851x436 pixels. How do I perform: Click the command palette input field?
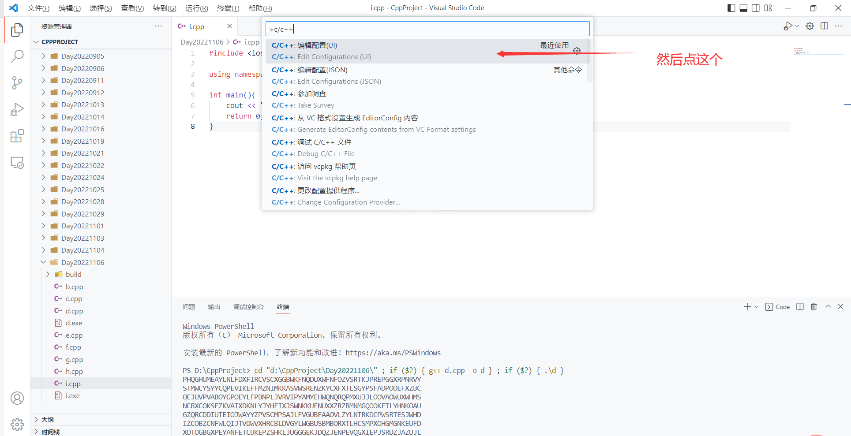(427, 29)
